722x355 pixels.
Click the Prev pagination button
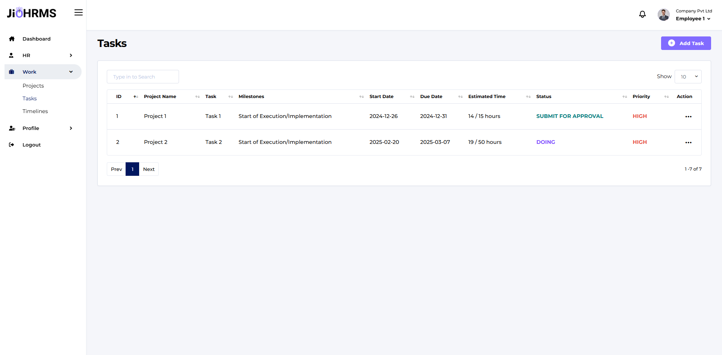point(116,169)
